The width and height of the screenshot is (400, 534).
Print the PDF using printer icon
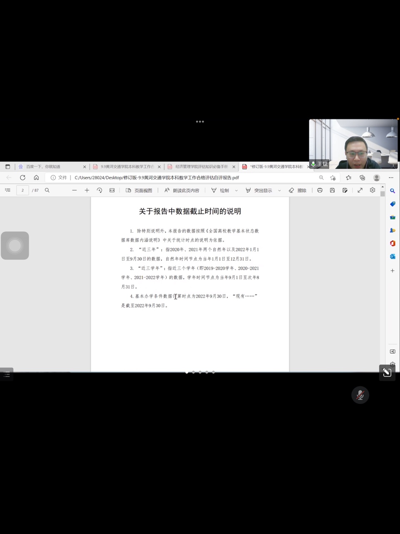pos(320,190)
